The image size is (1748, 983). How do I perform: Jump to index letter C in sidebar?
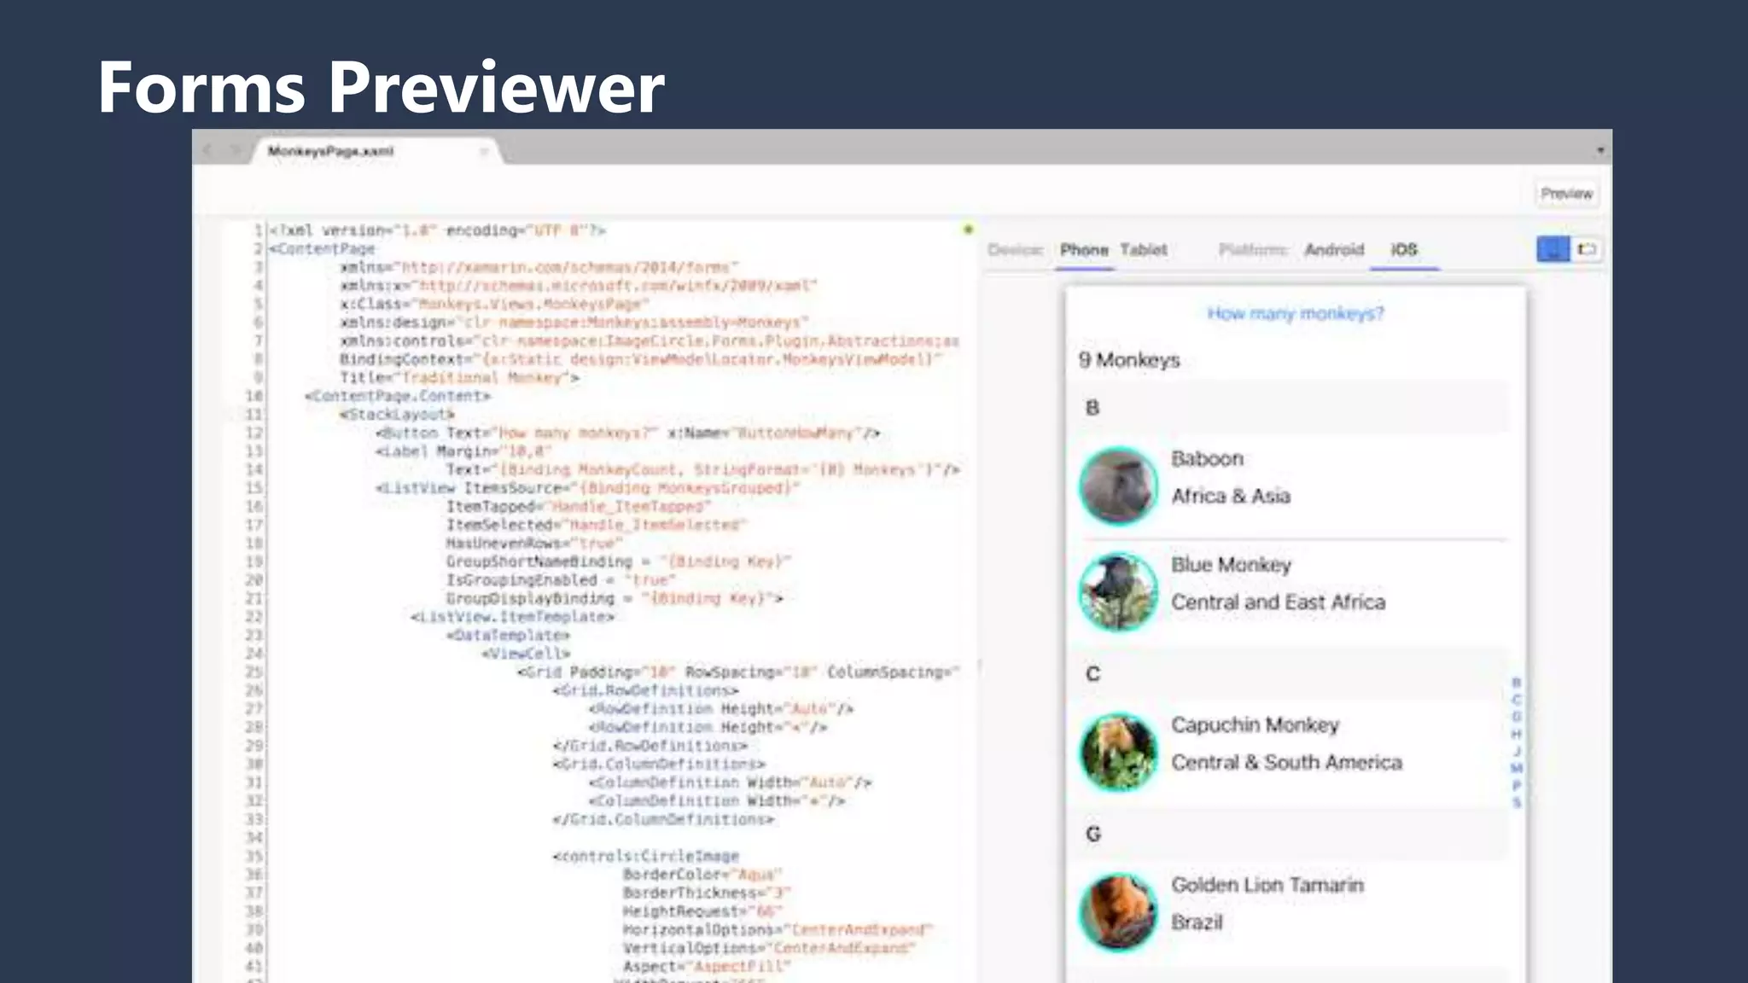[1517, 700]
